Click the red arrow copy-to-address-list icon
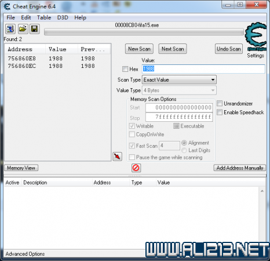 click(x=118, y=157)
